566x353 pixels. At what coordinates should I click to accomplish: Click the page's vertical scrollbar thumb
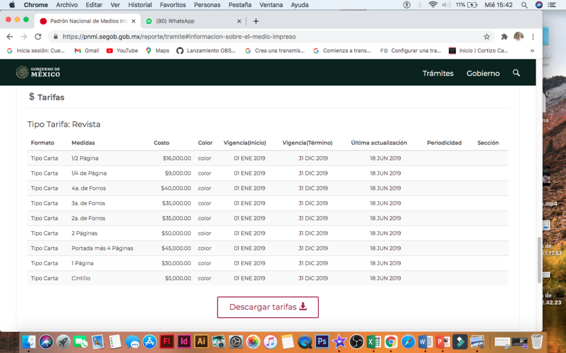point(539,259)
